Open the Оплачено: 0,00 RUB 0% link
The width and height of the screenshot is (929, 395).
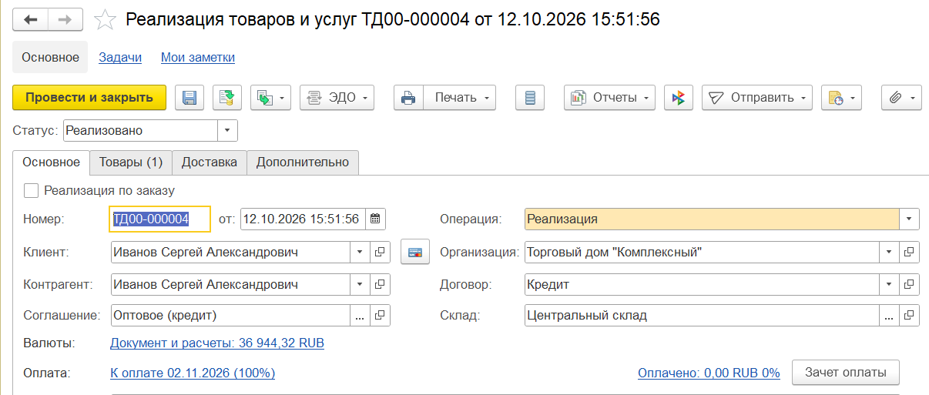pyautogui.click(x=709, y=373)
